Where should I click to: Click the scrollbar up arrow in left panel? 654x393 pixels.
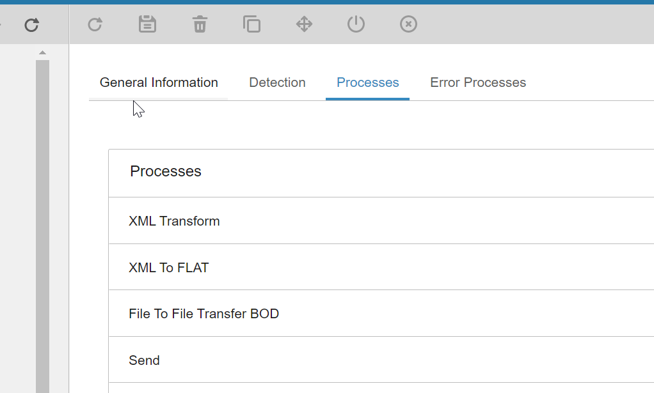click(x=42, y=52)
